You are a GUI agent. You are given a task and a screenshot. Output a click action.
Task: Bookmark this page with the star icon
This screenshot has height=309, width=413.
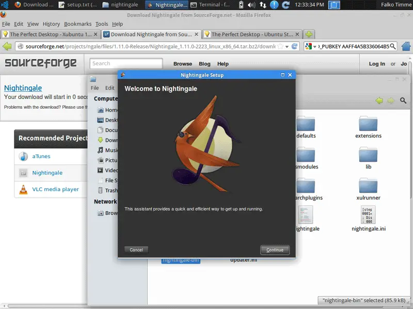pyautogui.click(x=280, y=46)
